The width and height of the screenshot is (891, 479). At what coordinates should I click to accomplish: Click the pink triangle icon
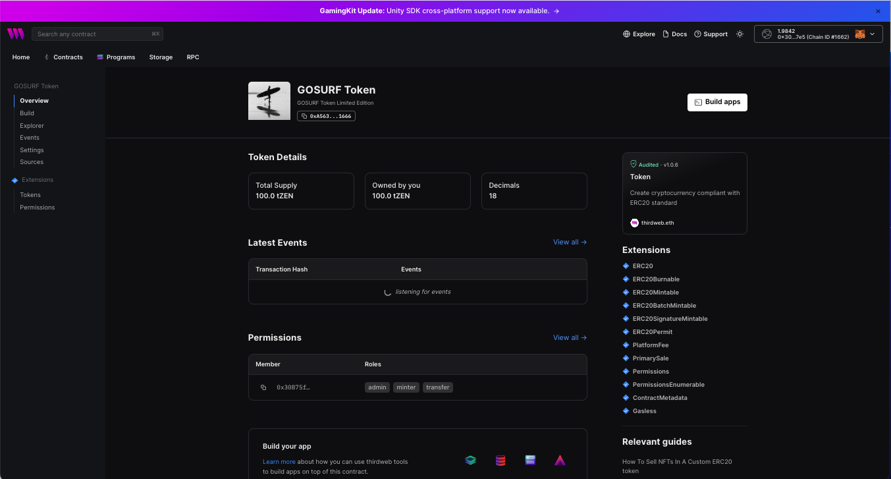(x=560, y=461)
